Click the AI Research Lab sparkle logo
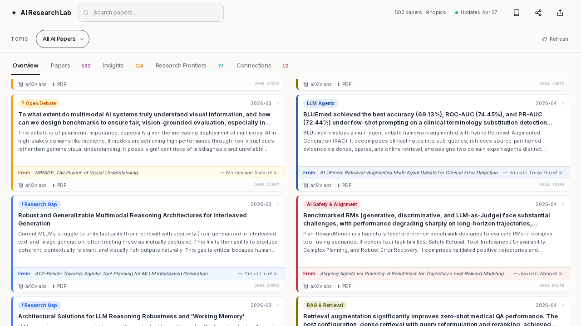The width and height of the screenshot is (581, 326). point(14,13)
